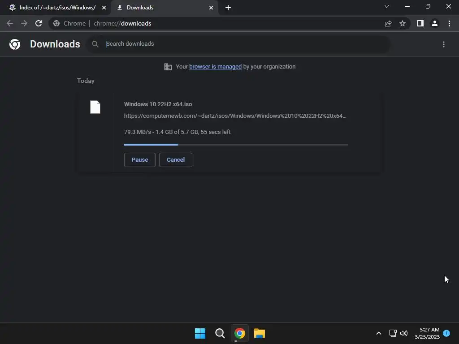Minimize the Chrome window
This screenshot has width=459, height=344.
(x=407, y=6)
